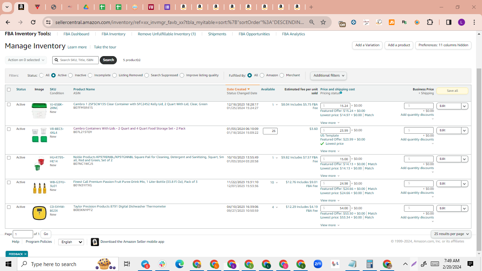Click the Save all button
The image size is (482, 271).
point(452,91)
